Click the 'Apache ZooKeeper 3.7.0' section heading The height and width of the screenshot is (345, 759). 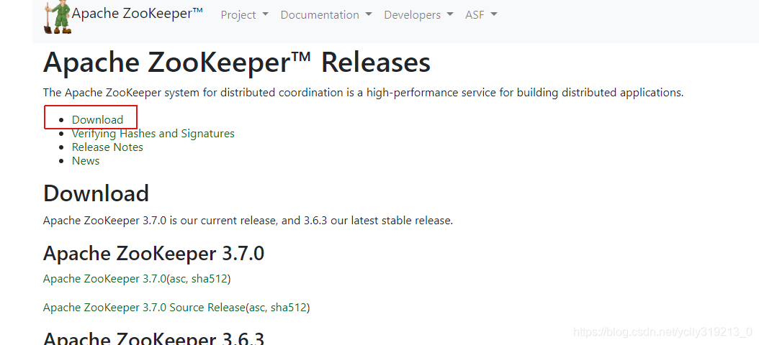[153, 253]
